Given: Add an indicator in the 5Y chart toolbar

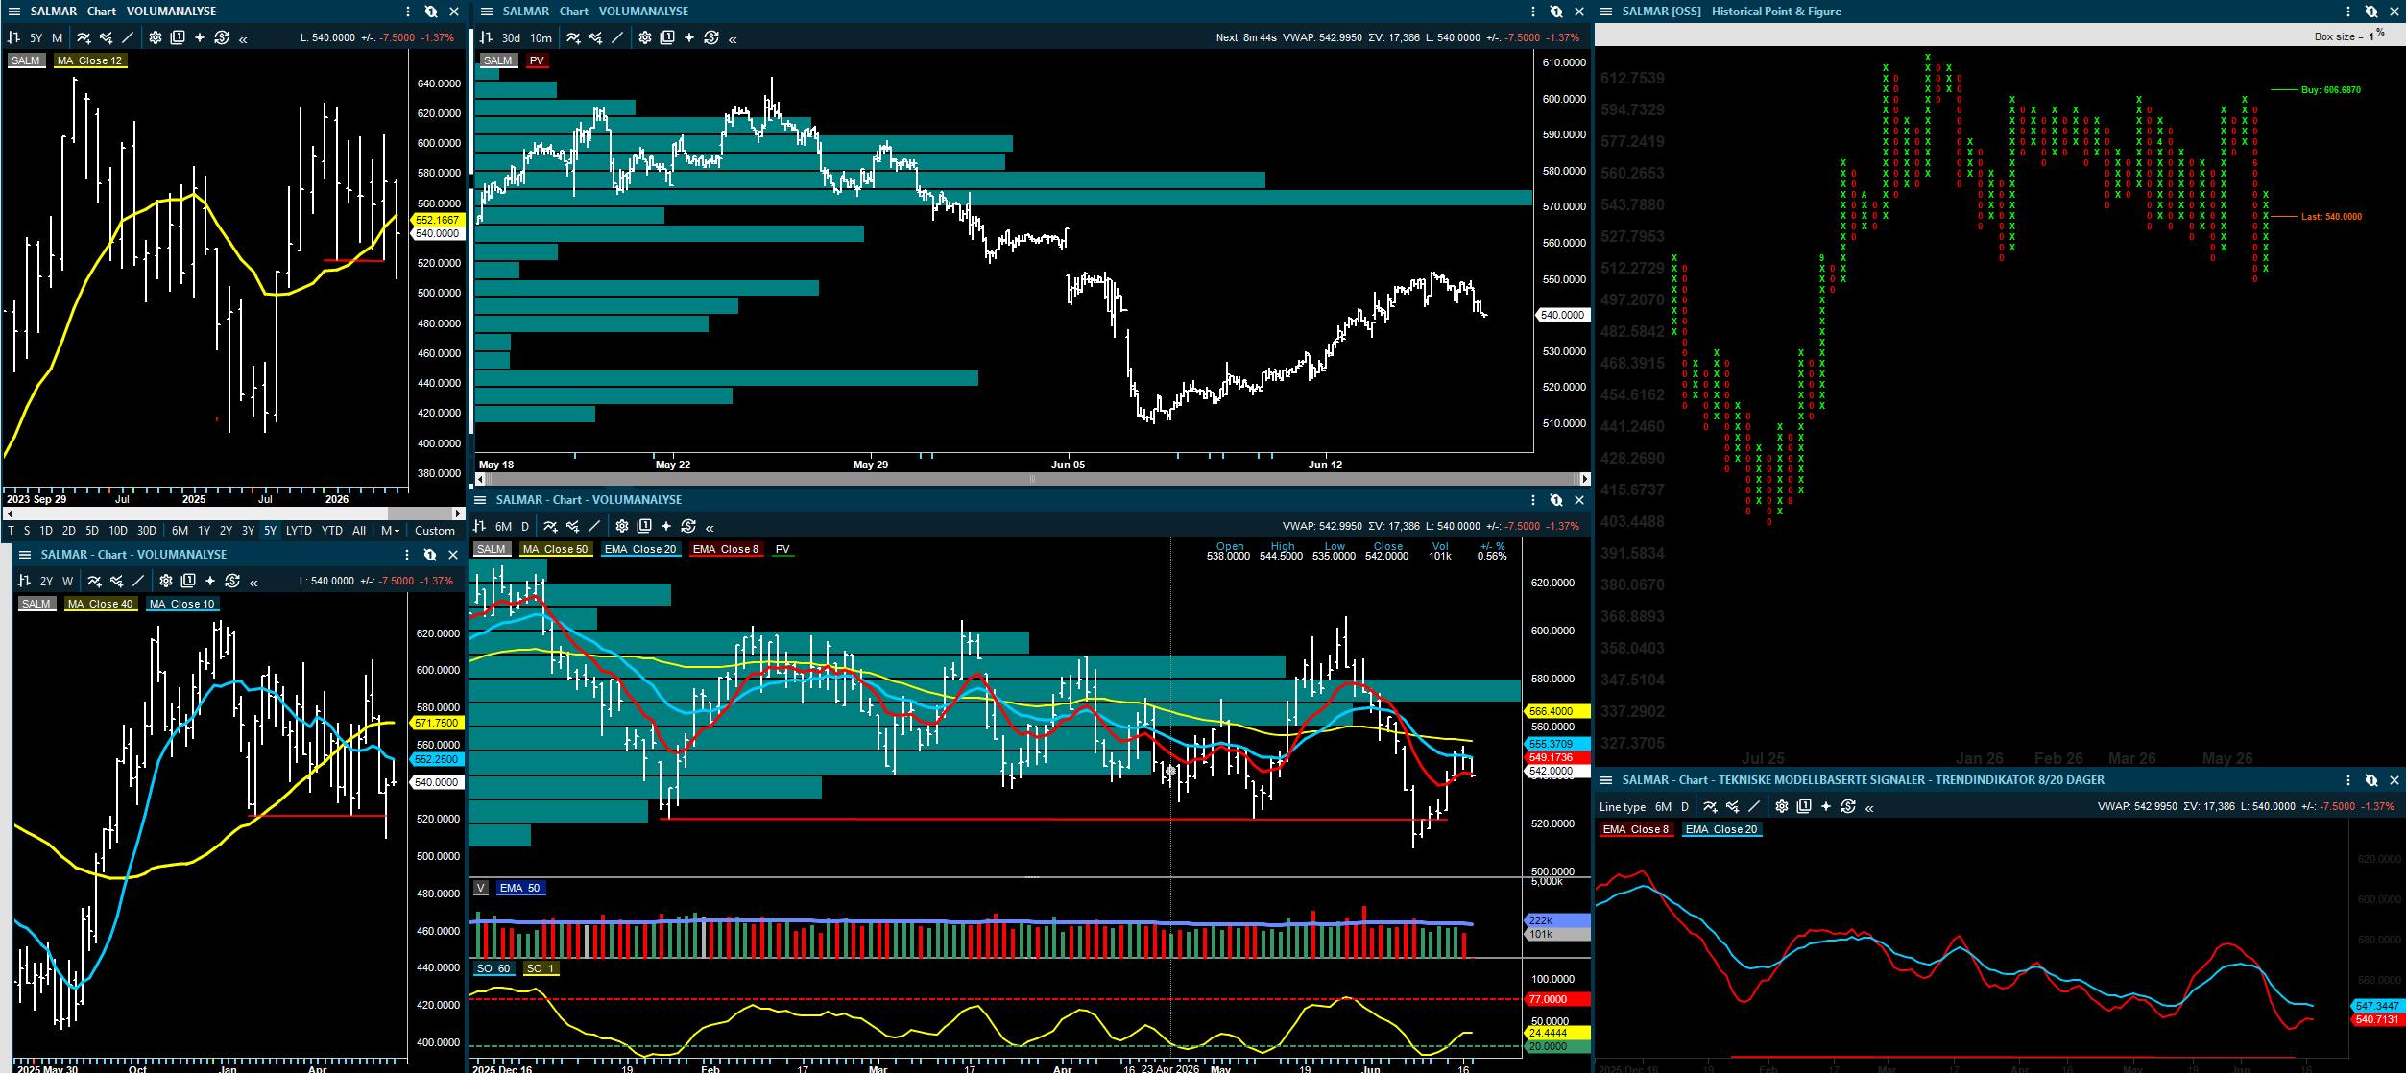Looking at the screenshot, I should (84, 38).
